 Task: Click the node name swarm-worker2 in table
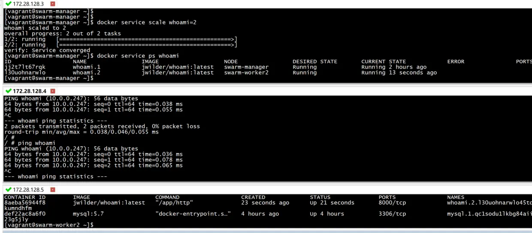point(246,72)
